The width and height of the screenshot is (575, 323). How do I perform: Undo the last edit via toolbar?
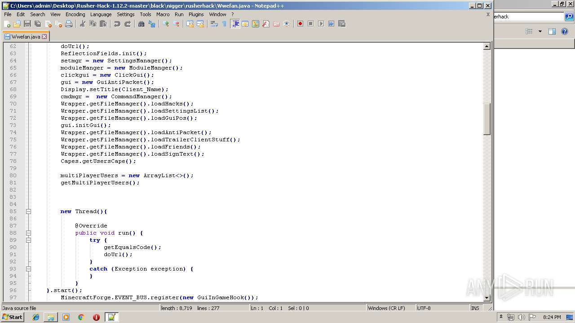(x=117, y=24)
